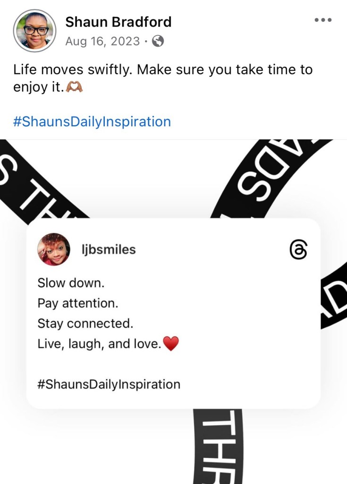Click the 'Slow down.' line
Screen dimensions: 347x484
click(x=71, y=283)
